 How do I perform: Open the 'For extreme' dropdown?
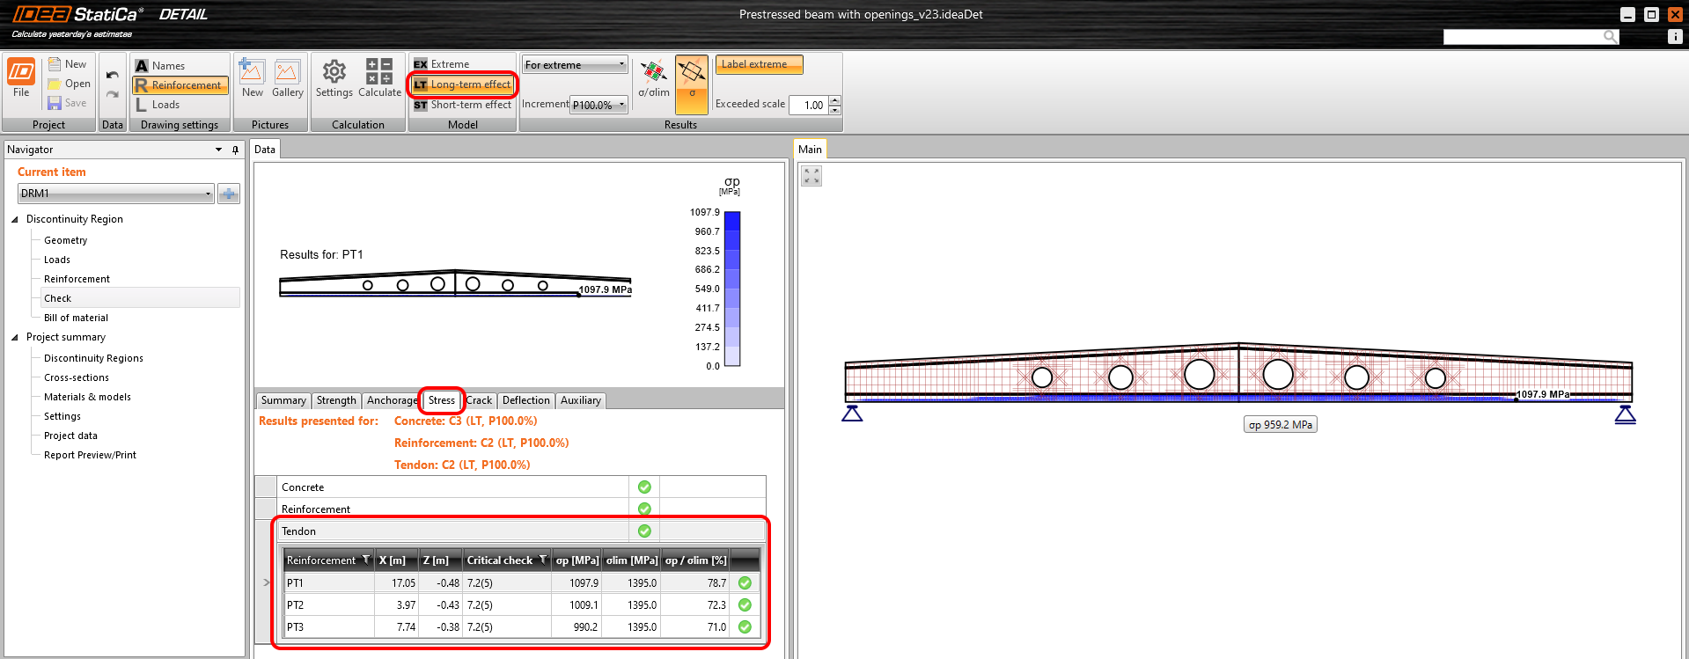click(x=575, y=65)
